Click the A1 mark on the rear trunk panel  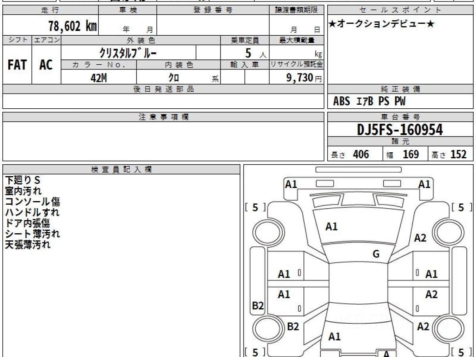pos(335,337)
